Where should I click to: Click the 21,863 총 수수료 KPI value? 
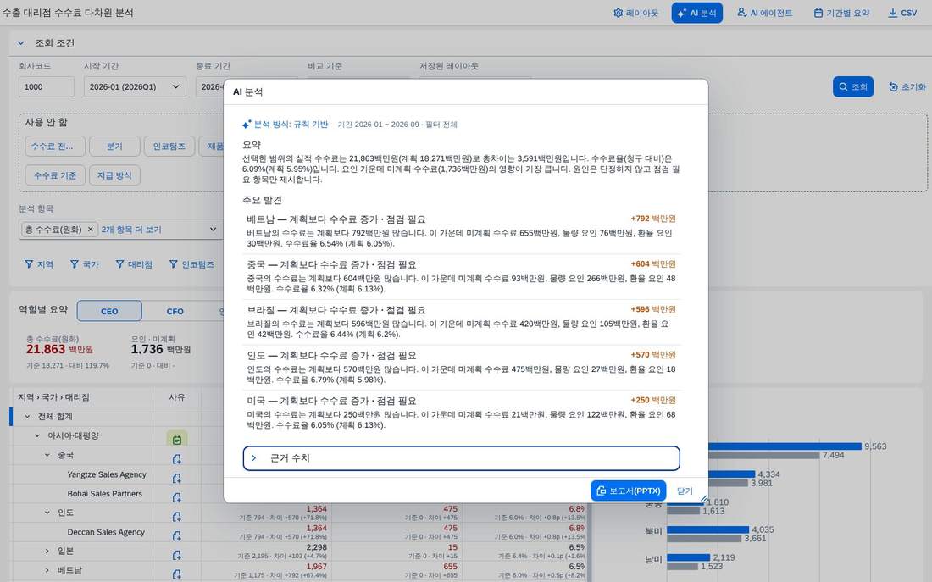tap(46, 350)
